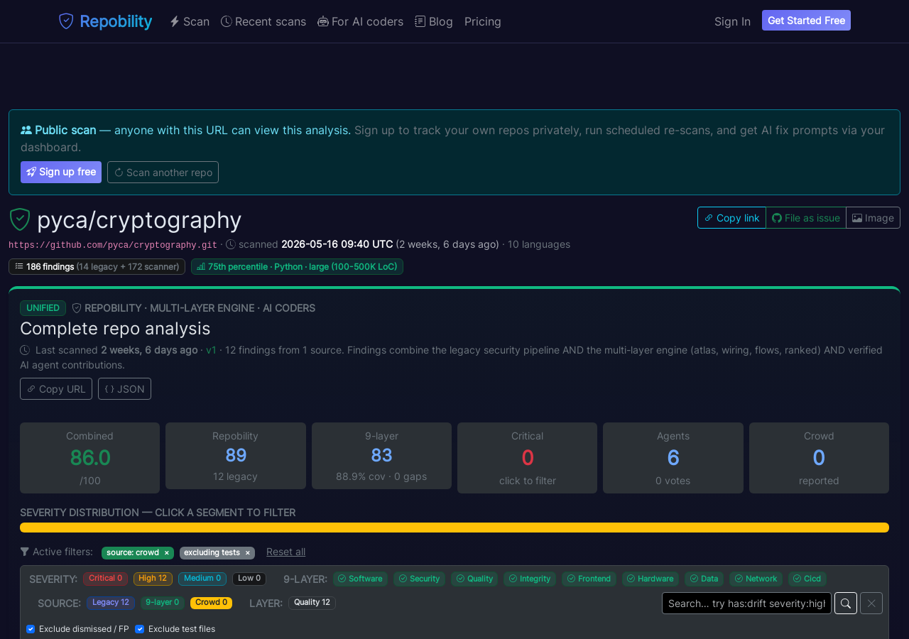The height and width of the screenshot is (639, 909).
Task: Click Scan another repo button
Action: (x=163, y=172)
